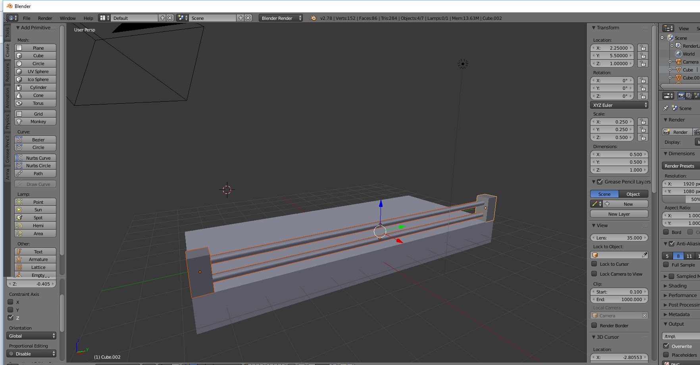Open the Render Presets menu

681,166
